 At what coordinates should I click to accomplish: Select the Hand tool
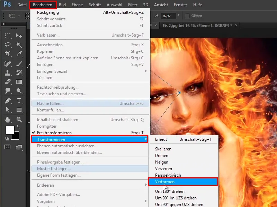8,120
